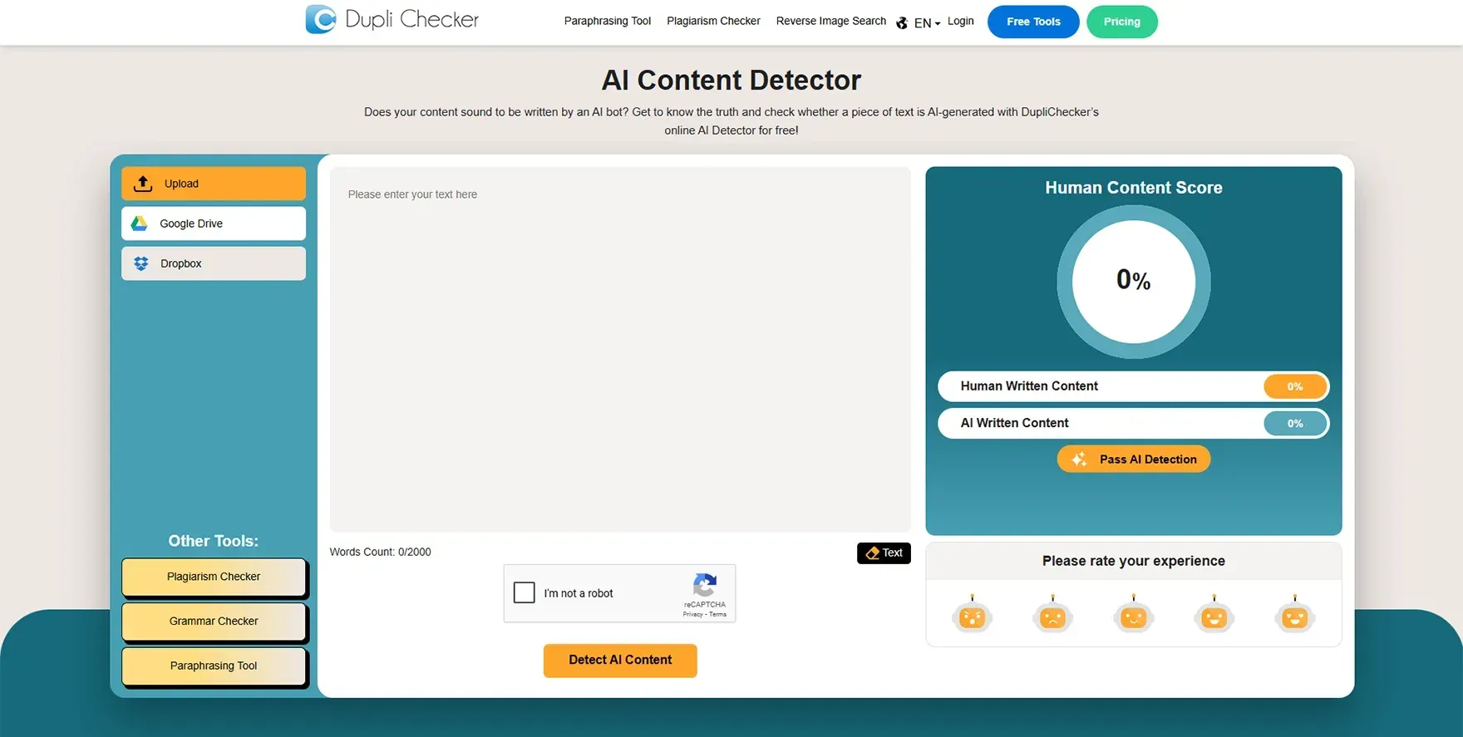The width and height of the screenshot is (1463, 737).
Task: Open the EN language dropdown
Action: click(925, 23)
